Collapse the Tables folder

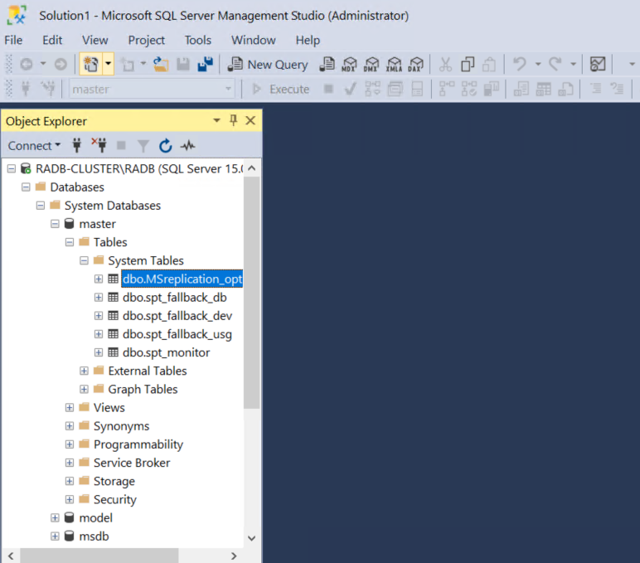[70, 242]
